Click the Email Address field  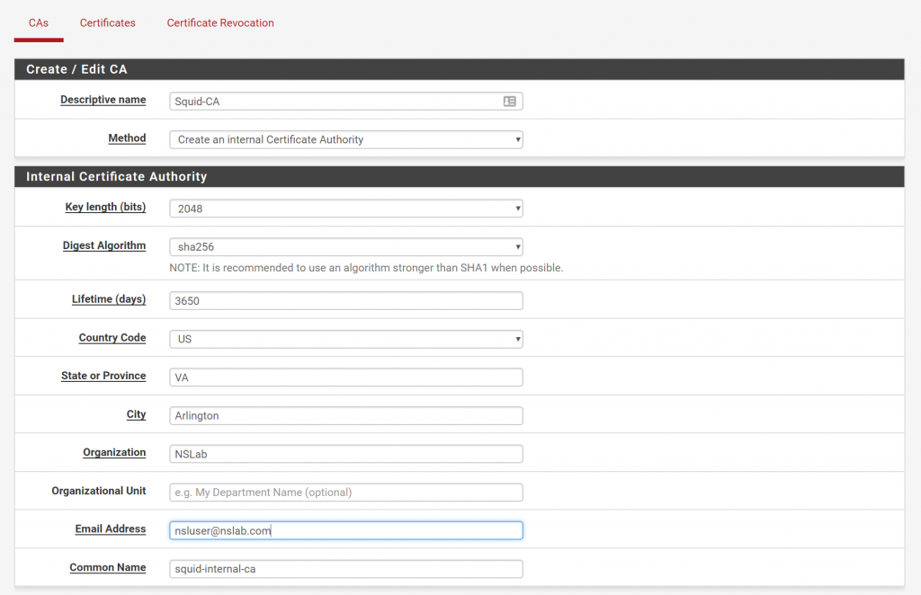tap(346, 530)
